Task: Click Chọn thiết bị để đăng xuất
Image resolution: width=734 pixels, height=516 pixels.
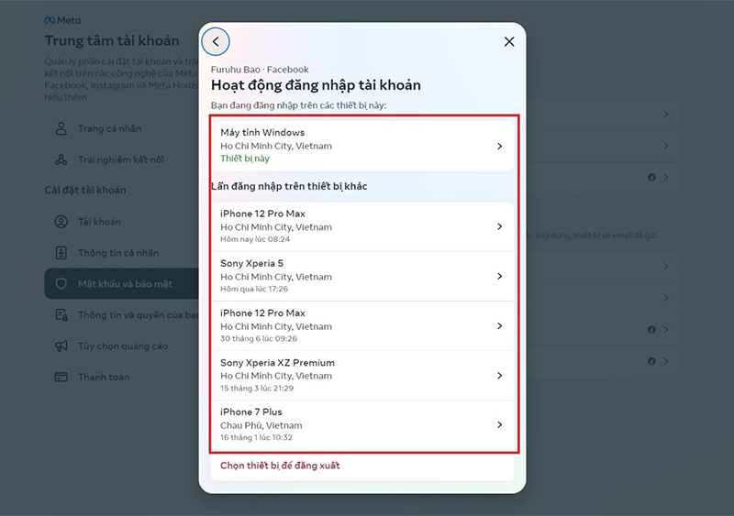Action: click(x=280, y=466)
